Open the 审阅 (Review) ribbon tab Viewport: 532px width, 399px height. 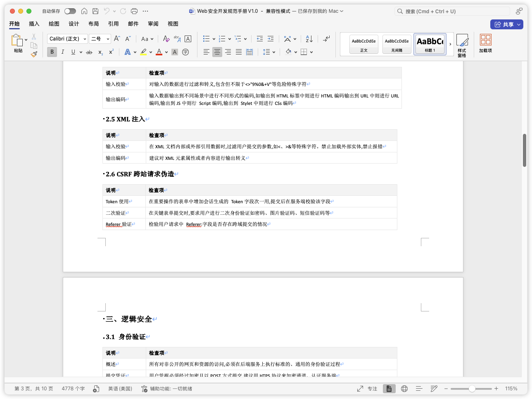[x=153, y=24]
